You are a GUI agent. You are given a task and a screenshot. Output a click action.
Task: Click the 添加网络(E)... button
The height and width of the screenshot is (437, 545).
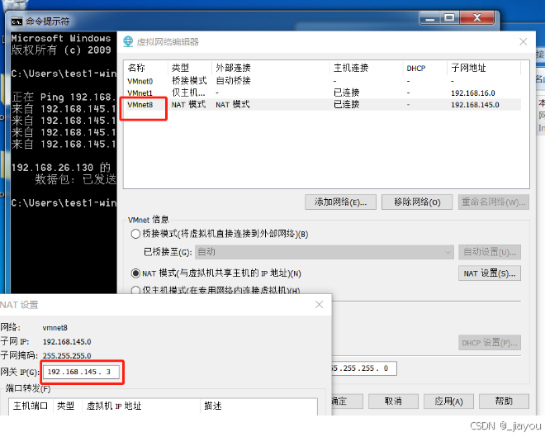(x=340, y=202)
